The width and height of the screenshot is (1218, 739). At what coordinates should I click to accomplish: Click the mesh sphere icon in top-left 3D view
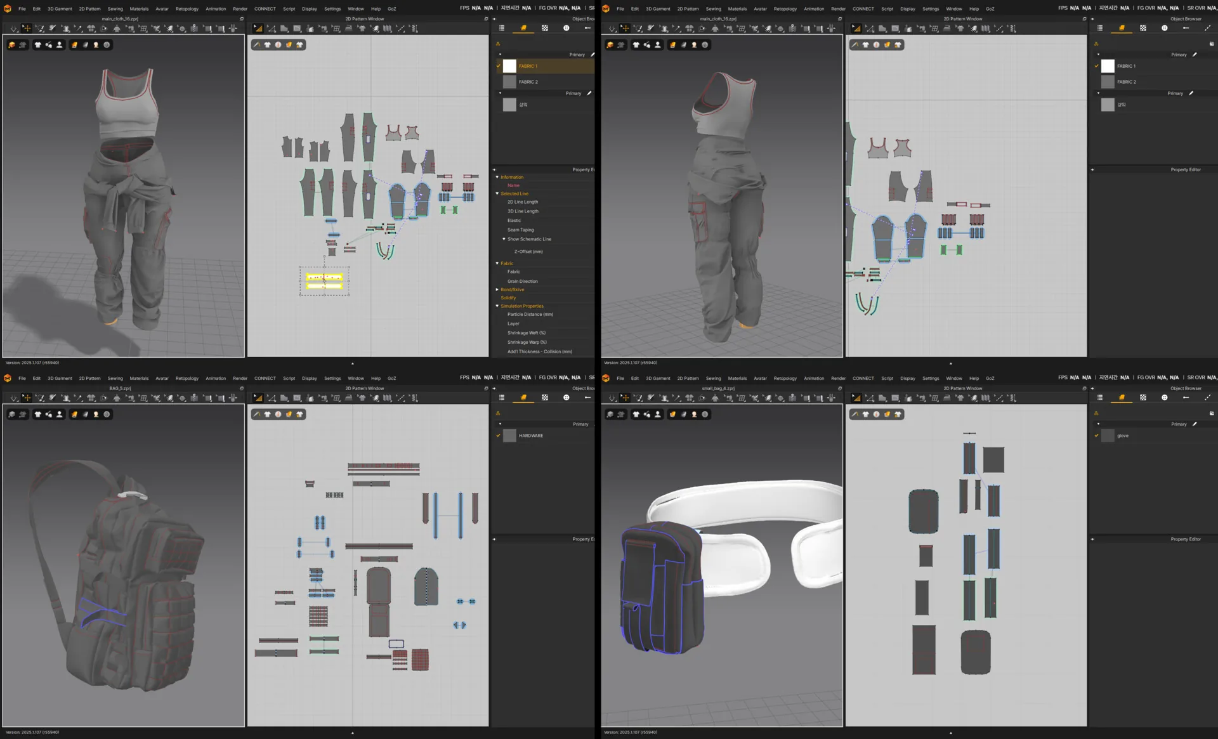[107, 45]
